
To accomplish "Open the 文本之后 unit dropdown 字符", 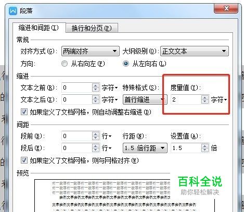I will click(110, 99).
